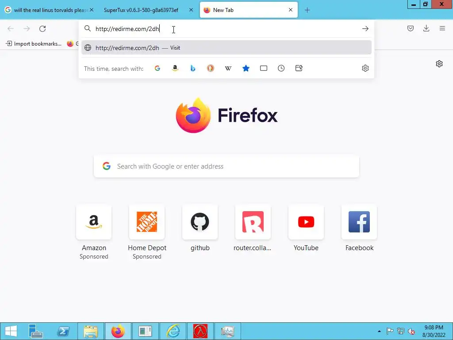Search this time with Google icon
Screen dimensions: 453x340
157,68
